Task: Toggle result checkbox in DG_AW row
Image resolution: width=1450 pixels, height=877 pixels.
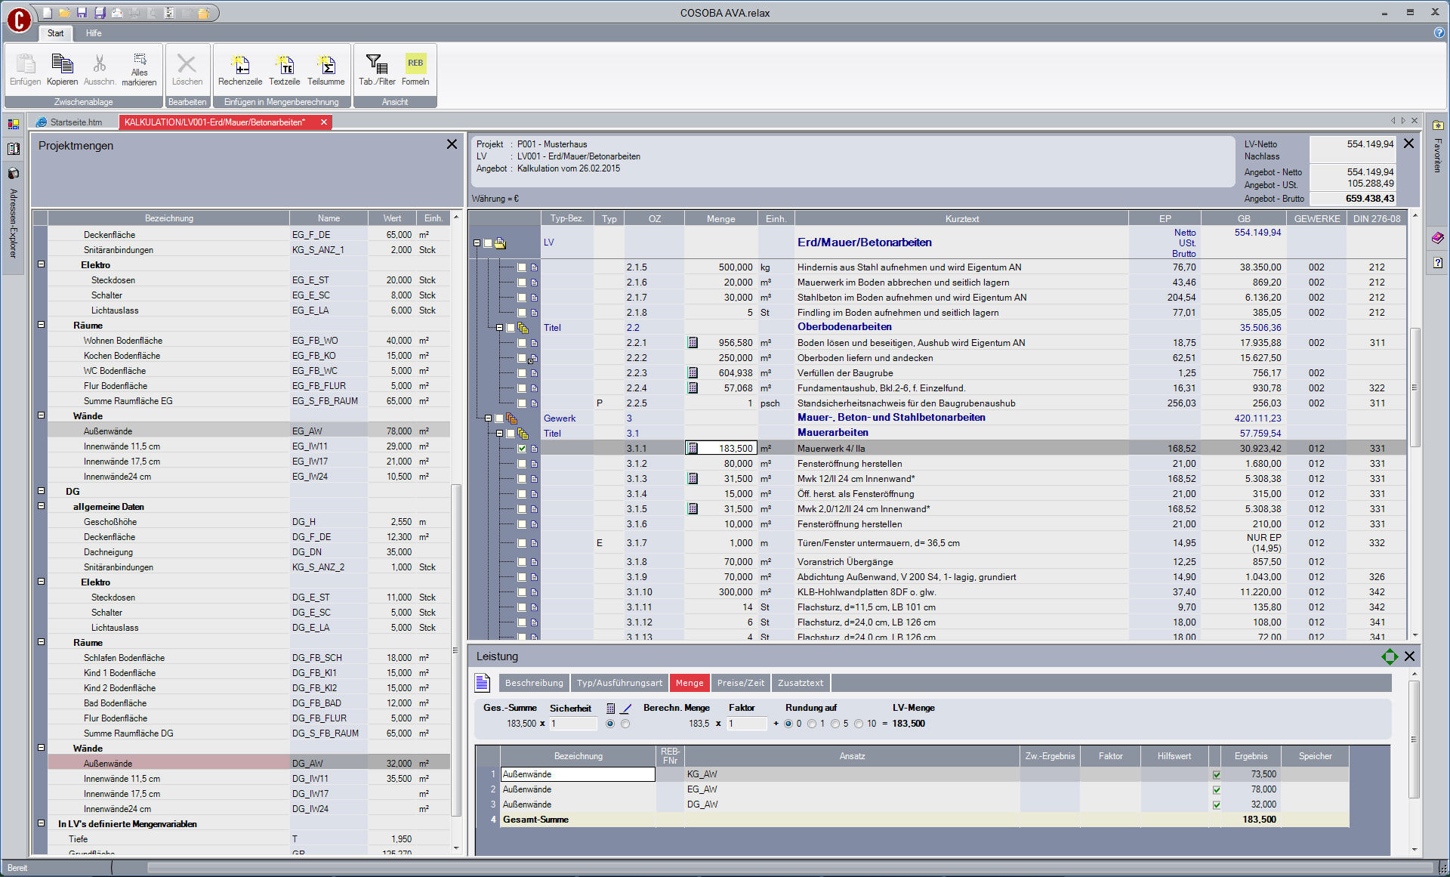Action: point(1217,804)
